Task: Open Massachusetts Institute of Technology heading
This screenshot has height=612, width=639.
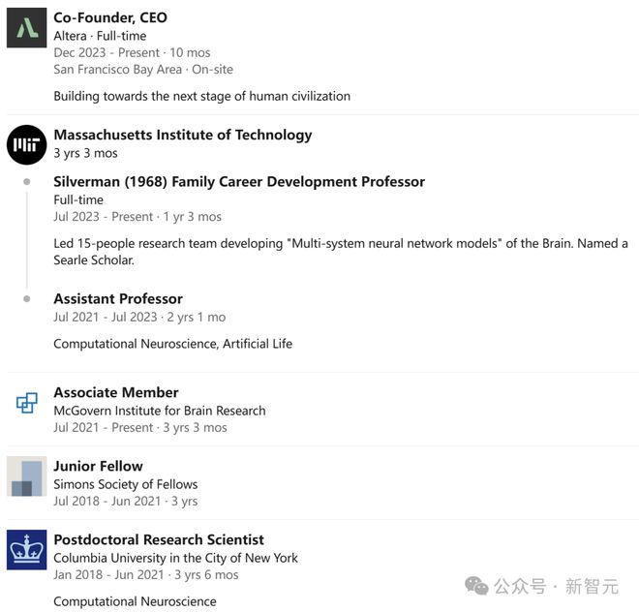Action: (x=183, y=135)
